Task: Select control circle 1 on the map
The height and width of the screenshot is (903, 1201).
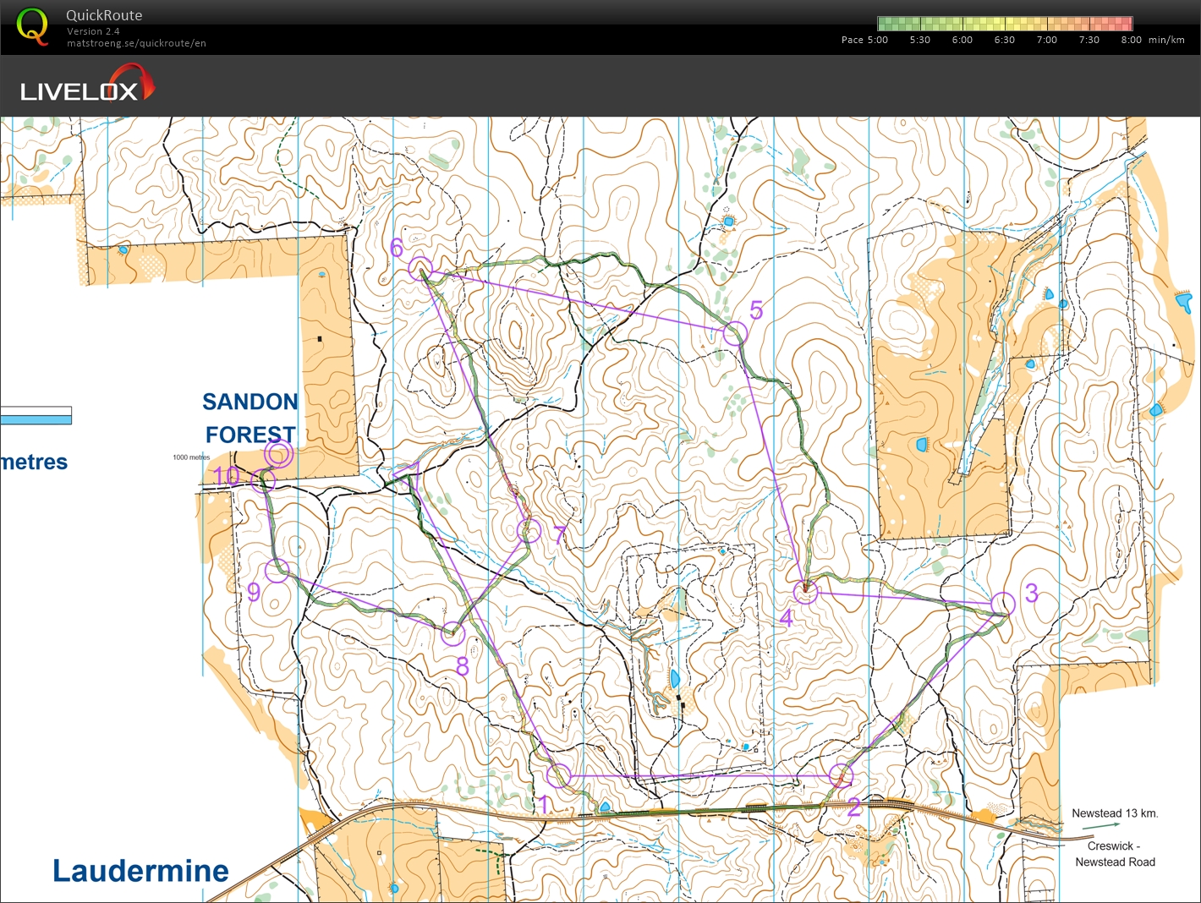Action: 558,775
